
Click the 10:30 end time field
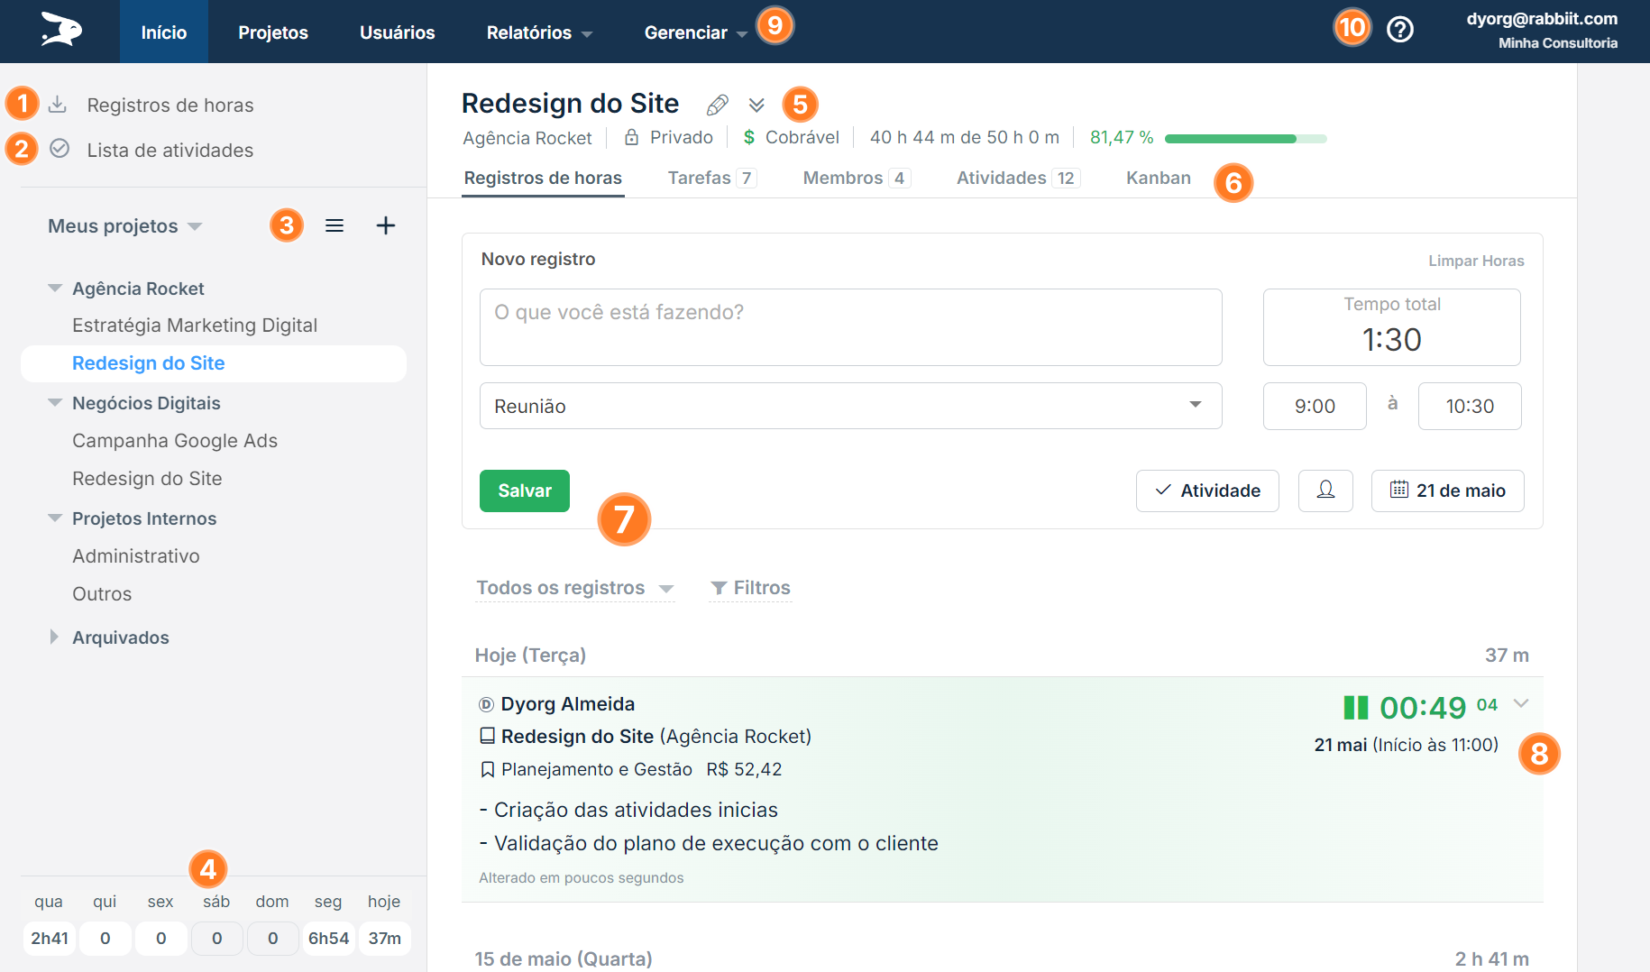point(1470,406)
